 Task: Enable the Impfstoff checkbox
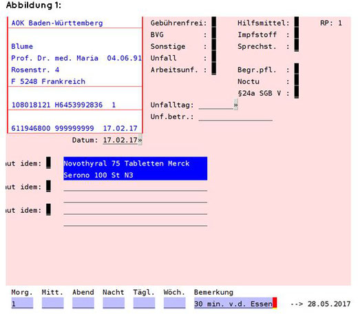(x=297, y=34)
